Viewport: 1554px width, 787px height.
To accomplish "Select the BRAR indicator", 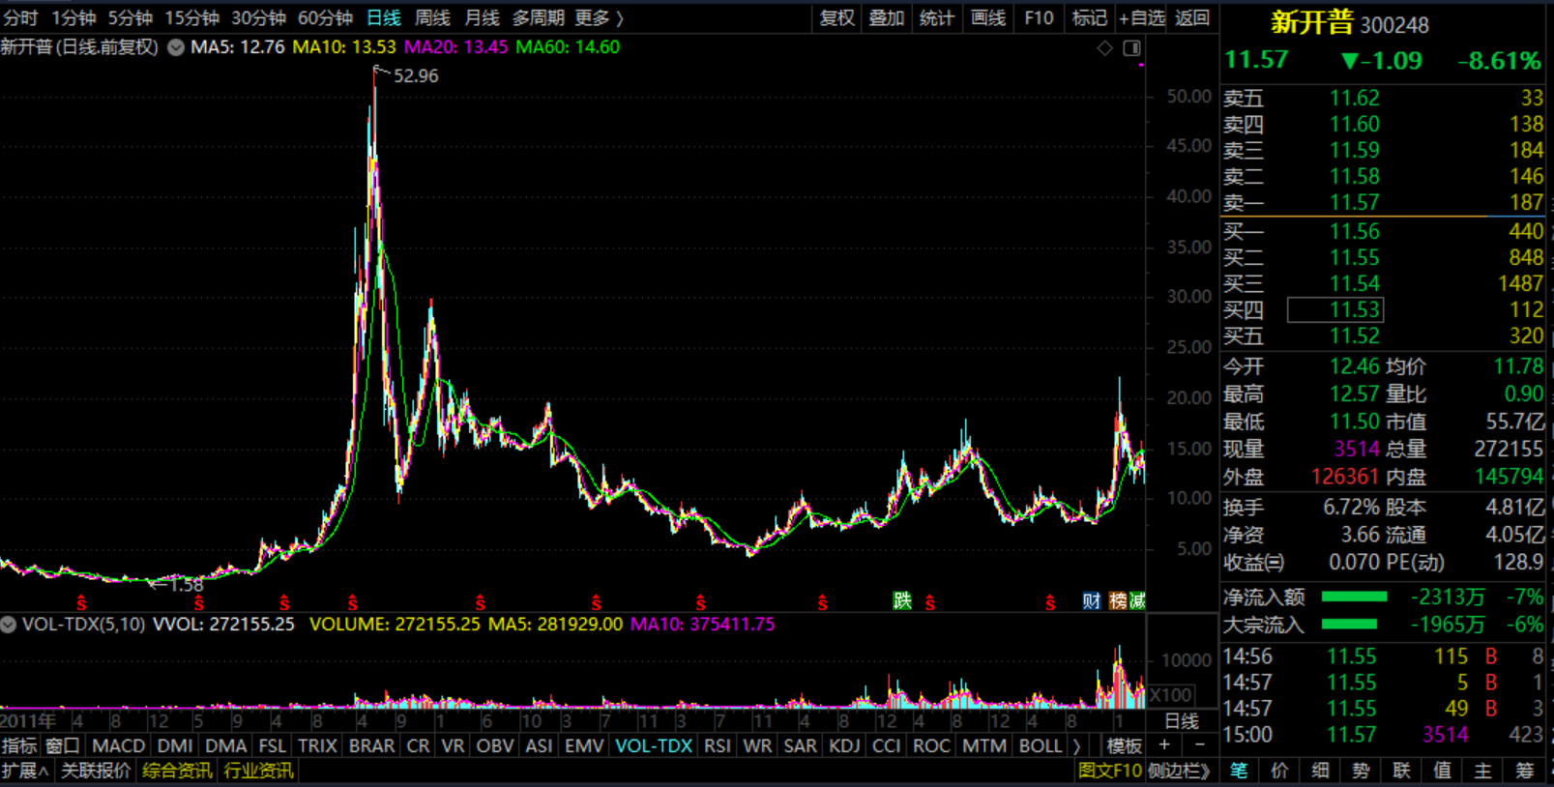I will [x=371, y=745].
